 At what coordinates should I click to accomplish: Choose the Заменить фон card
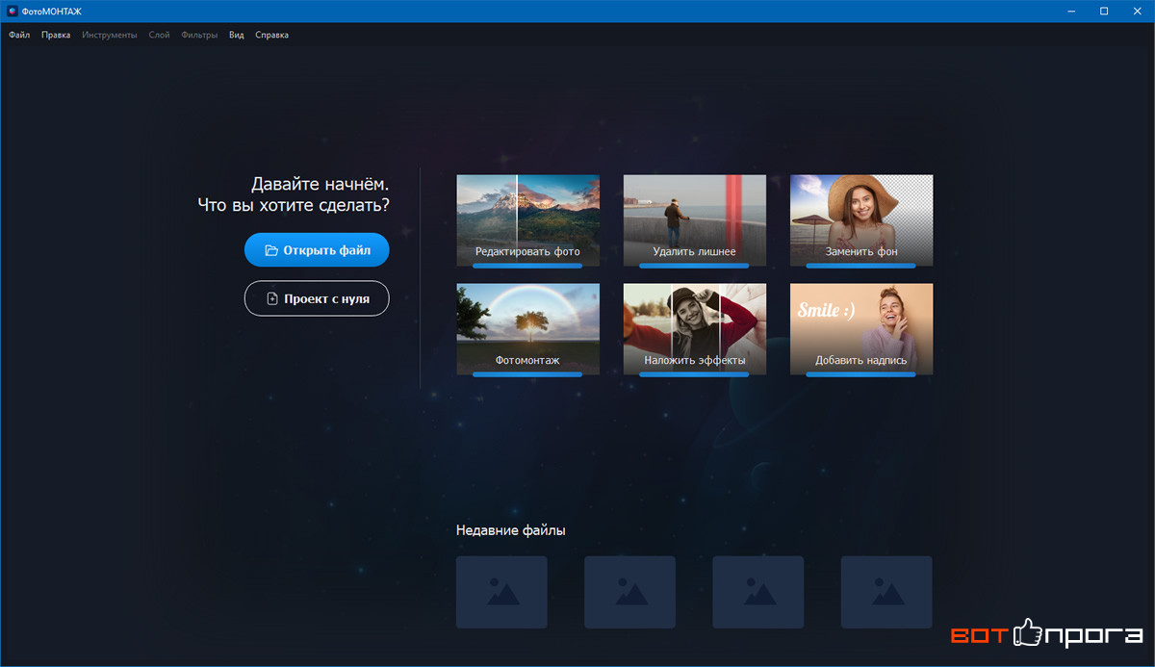tap(861, 220)
